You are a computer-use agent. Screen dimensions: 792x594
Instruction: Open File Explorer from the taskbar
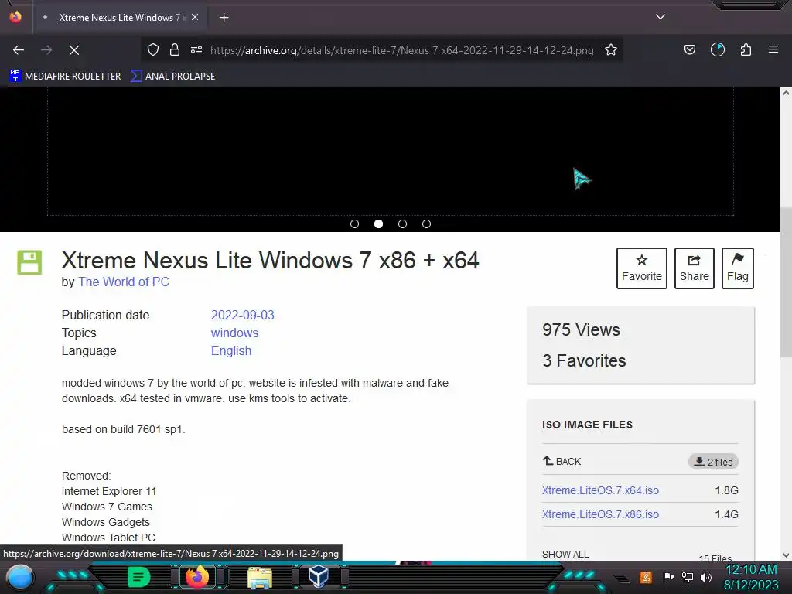click(260, 577)
